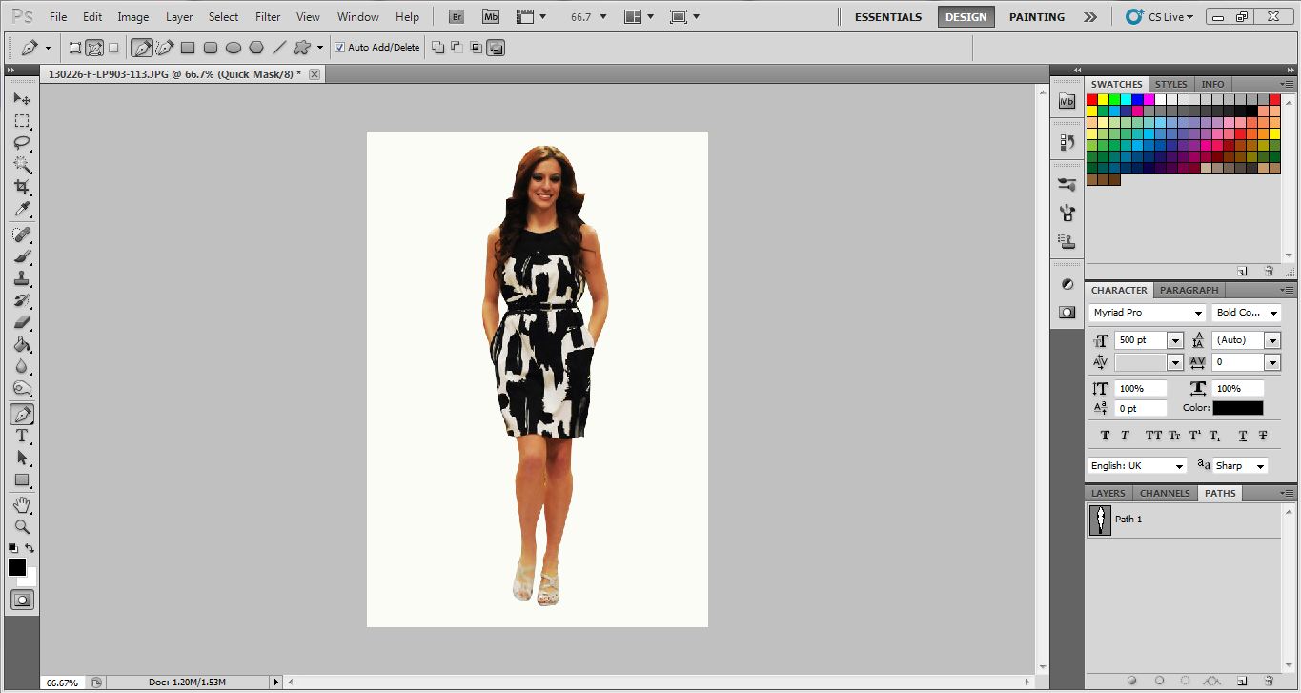Select the Clone Stamp tool

click(x=22, y=278)
